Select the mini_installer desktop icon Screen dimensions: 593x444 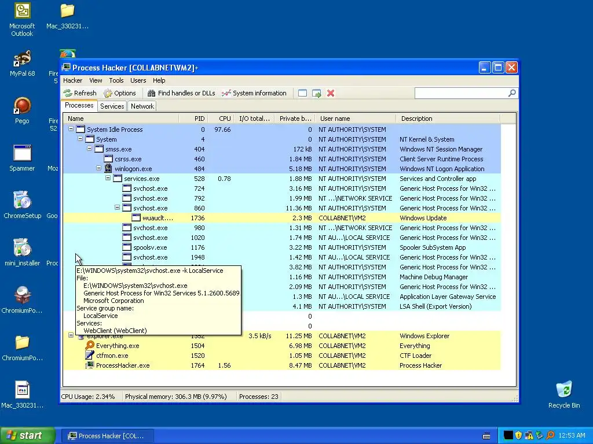[22, 253]
